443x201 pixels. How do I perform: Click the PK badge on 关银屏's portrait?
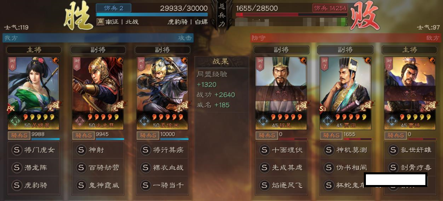(10, 109)
